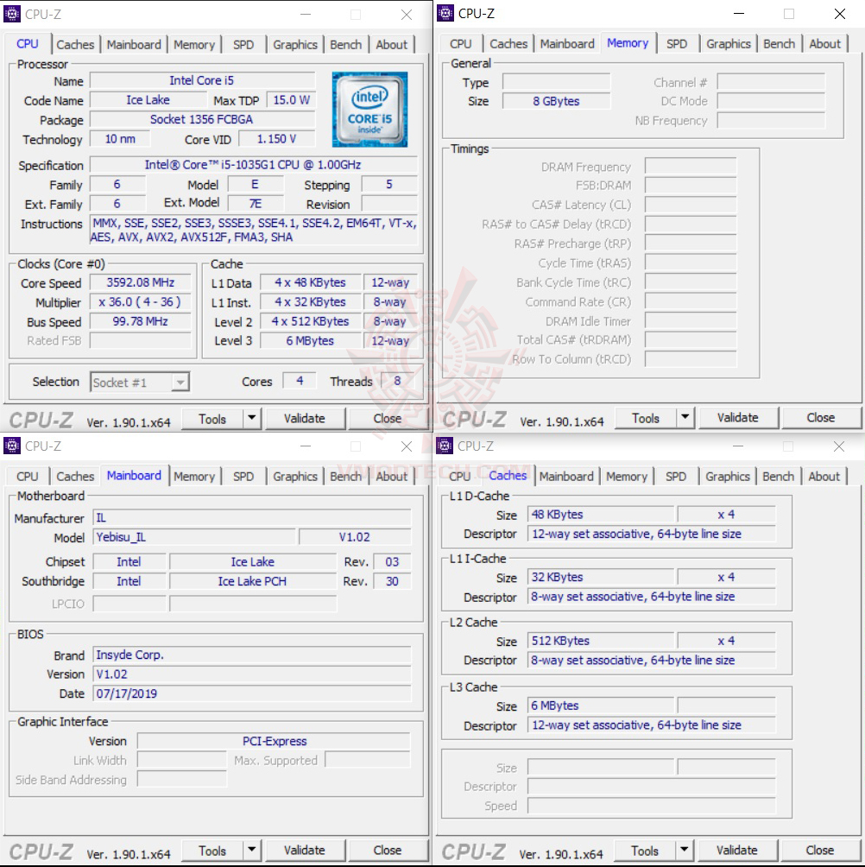The width and height of the screenshot is (865, 867).
Task: Click Close button in Caches tab window
Action: coord(819,850)
